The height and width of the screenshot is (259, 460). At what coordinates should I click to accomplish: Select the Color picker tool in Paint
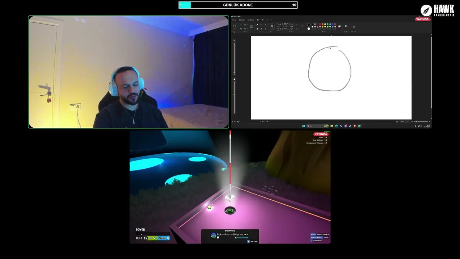(261, 29)
